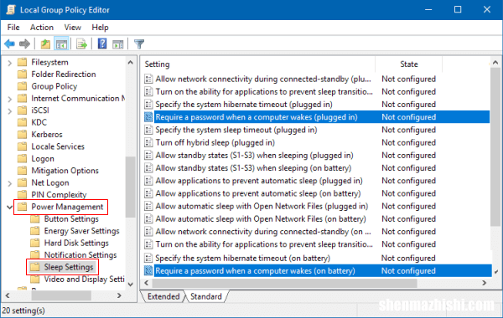Toggle the Show/Hide Action Pane icon
This screenshot has width=503, height=318.
117,44
